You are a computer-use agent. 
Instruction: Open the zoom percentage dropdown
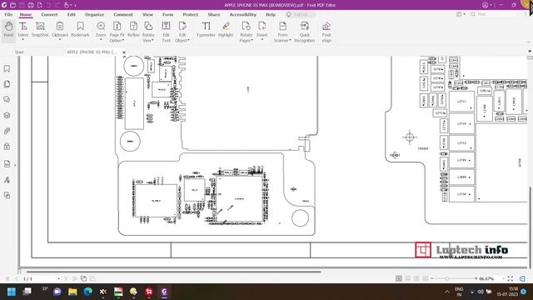(x=503, y=278)
